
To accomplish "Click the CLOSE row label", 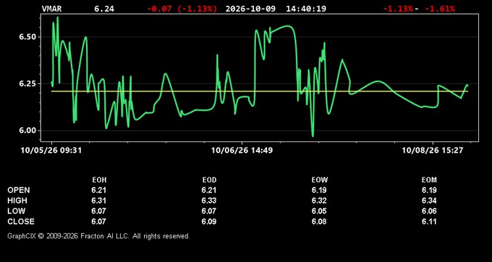I will tap(21, 221).
